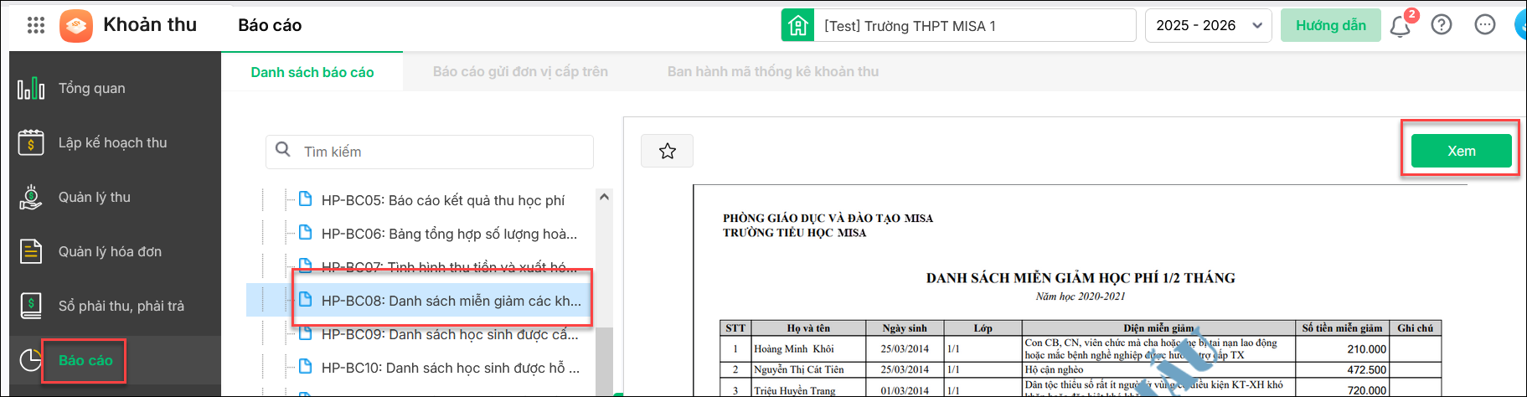Click the Tổng quan chart icon
Image resolution: width=1527 pixels, height=397 pixels.
[31, 88]
